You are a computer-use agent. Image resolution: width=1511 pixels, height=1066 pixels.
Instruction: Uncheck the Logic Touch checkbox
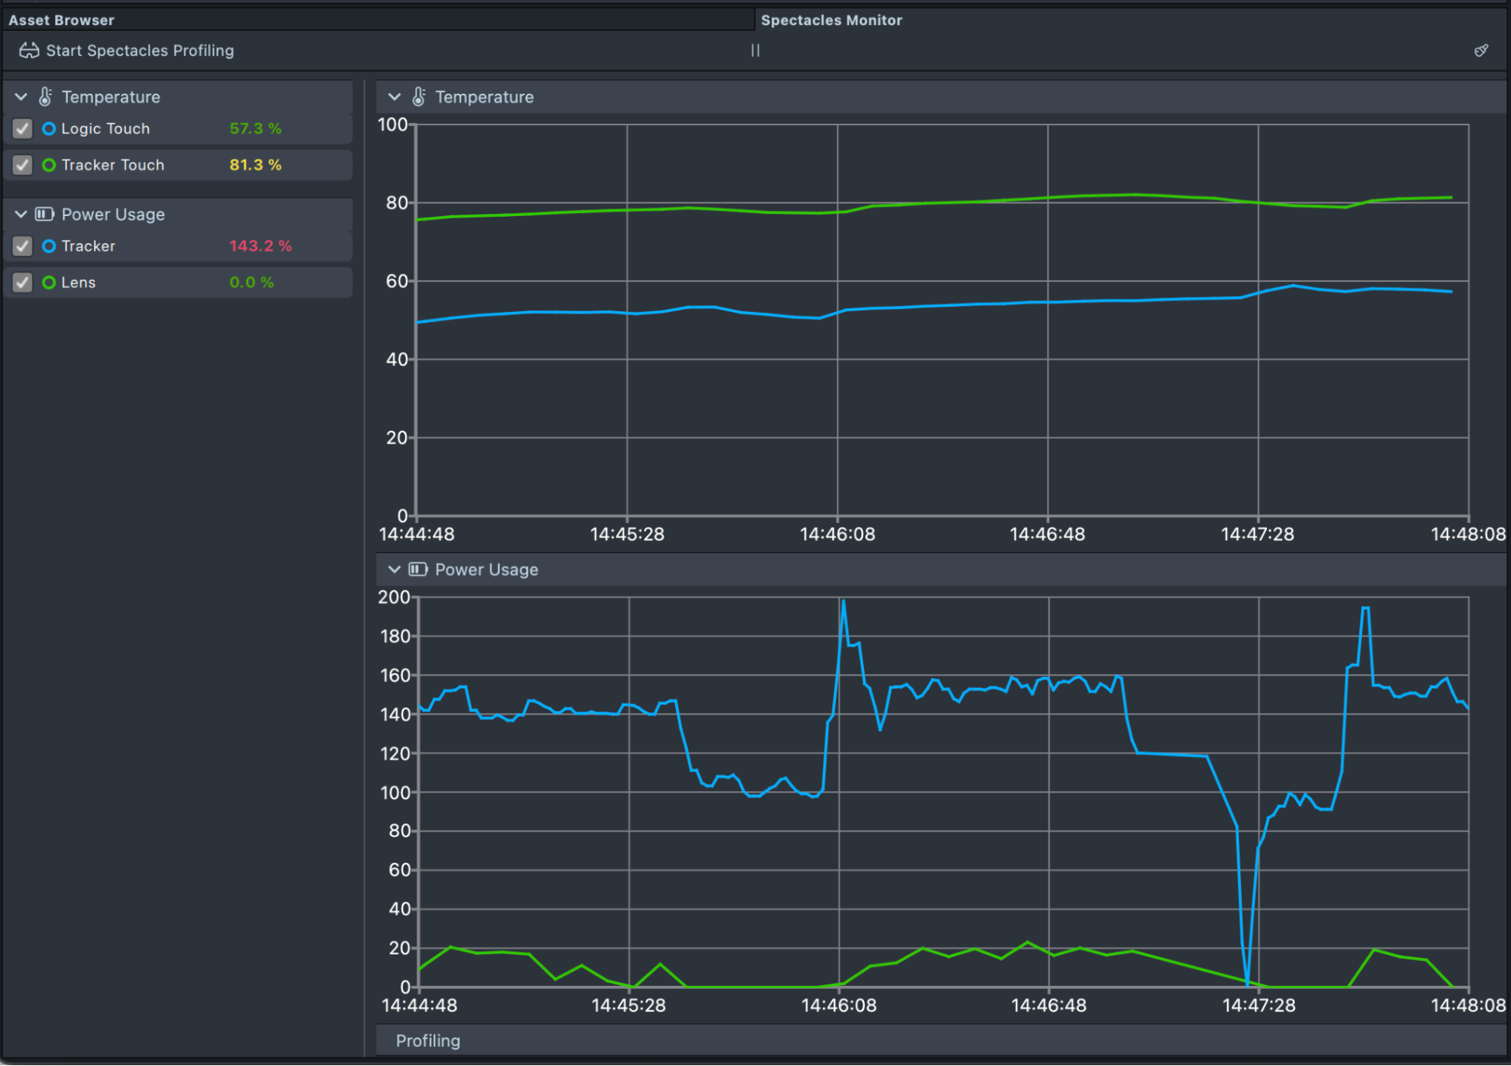tap(23, 129)
